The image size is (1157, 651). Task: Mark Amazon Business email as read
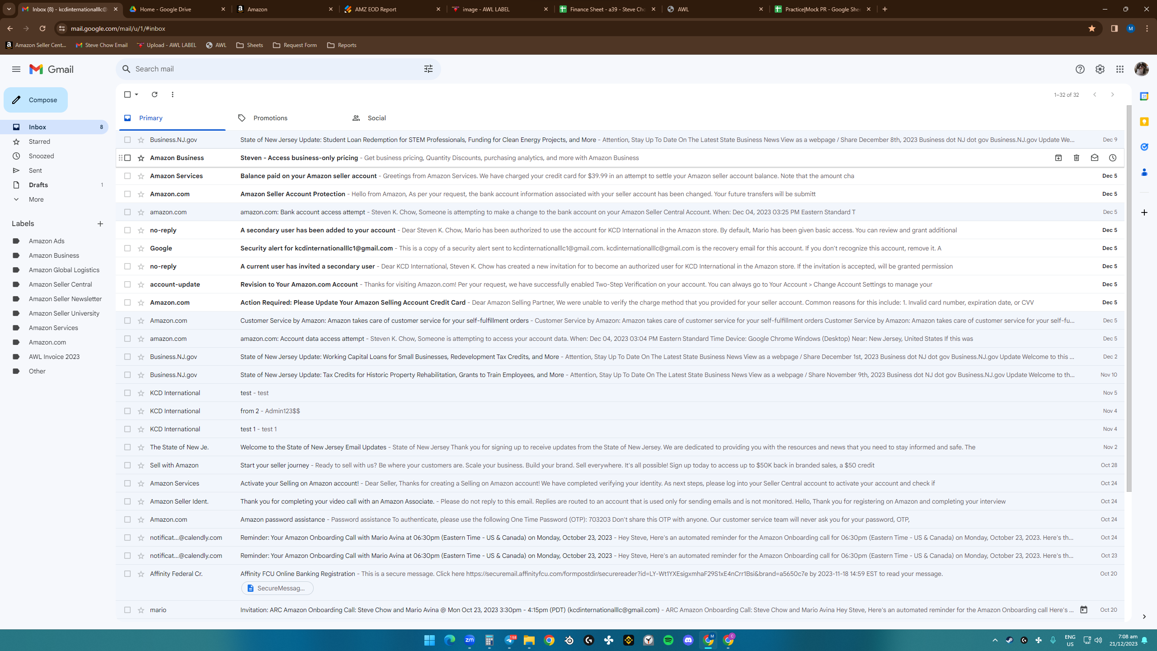click(1095, 158)
